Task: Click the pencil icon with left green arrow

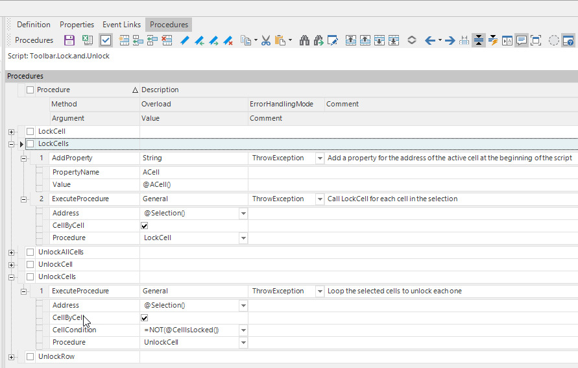Action: [199, 40]
